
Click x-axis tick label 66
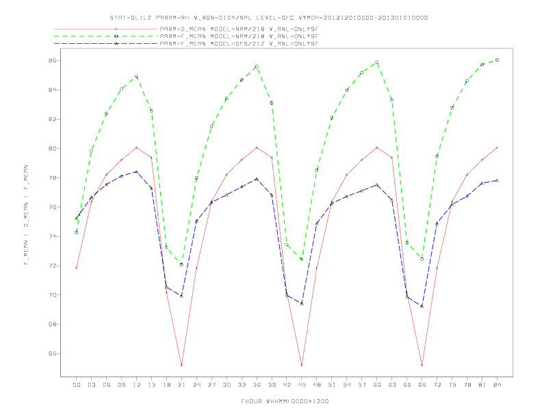[407, 385]
